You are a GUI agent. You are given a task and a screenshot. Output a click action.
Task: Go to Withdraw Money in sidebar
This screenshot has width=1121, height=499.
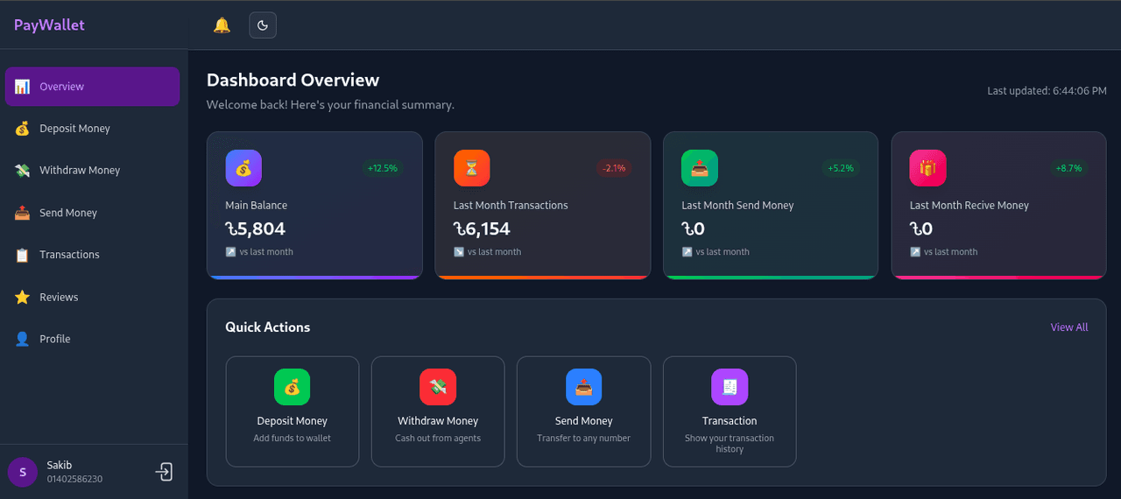(79, 171)
